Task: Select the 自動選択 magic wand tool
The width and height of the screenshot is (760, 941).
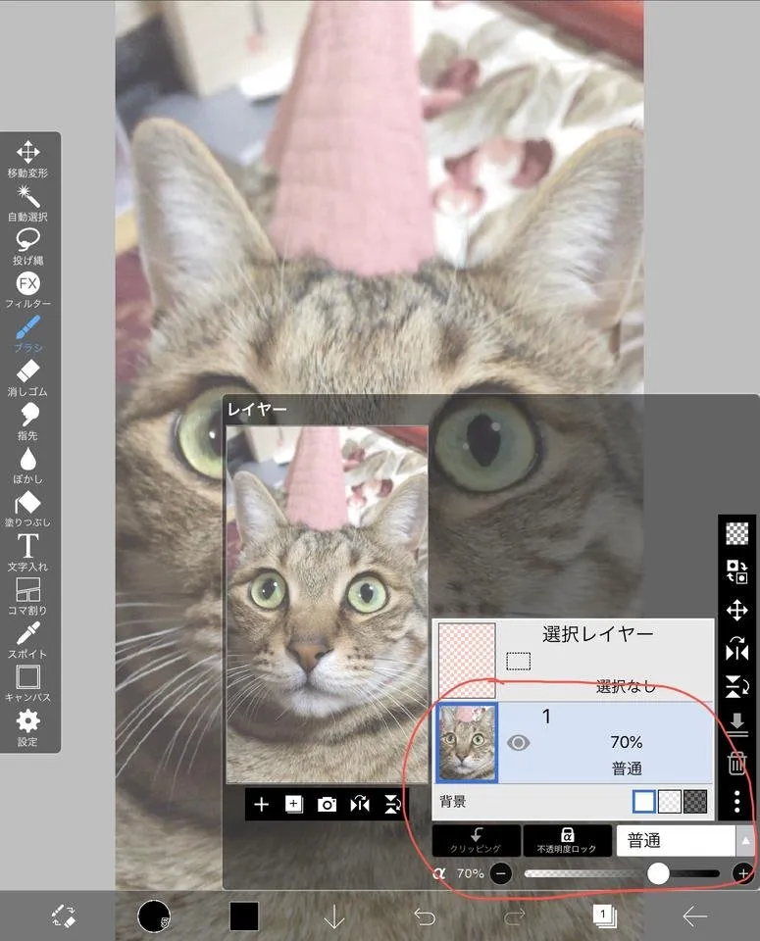Action: click(x=27, y=203)
